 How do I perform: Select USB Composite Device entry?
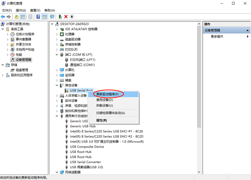tap(87, 146)
